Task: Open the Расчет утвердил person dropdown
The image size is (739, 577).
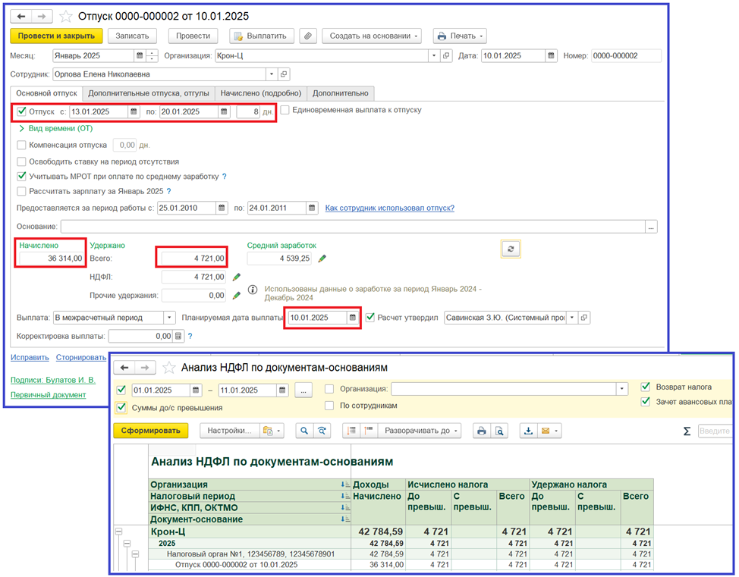Action: pyautogui.click(x=571, y=318)
